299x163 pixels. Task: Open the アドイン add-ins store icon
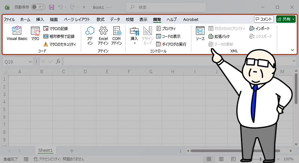90,35
